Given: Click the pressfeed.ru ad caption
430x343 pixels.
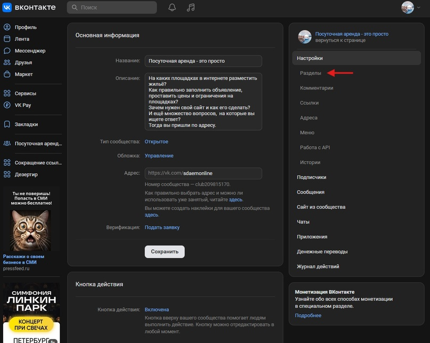Looking at the screenshot, I should pyautogui.click(x=16, y=268).
